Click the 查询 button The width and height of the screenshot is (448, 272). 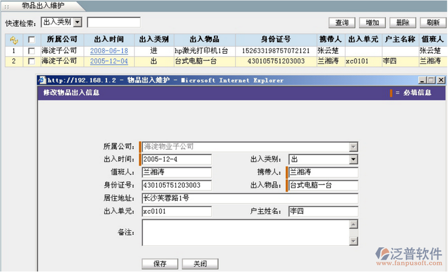pyautogui.click(x=342, y=22)
